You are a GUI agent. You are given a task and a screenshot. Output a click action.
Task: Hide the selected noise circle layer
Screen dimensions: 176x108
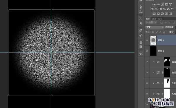pos(147,40)
